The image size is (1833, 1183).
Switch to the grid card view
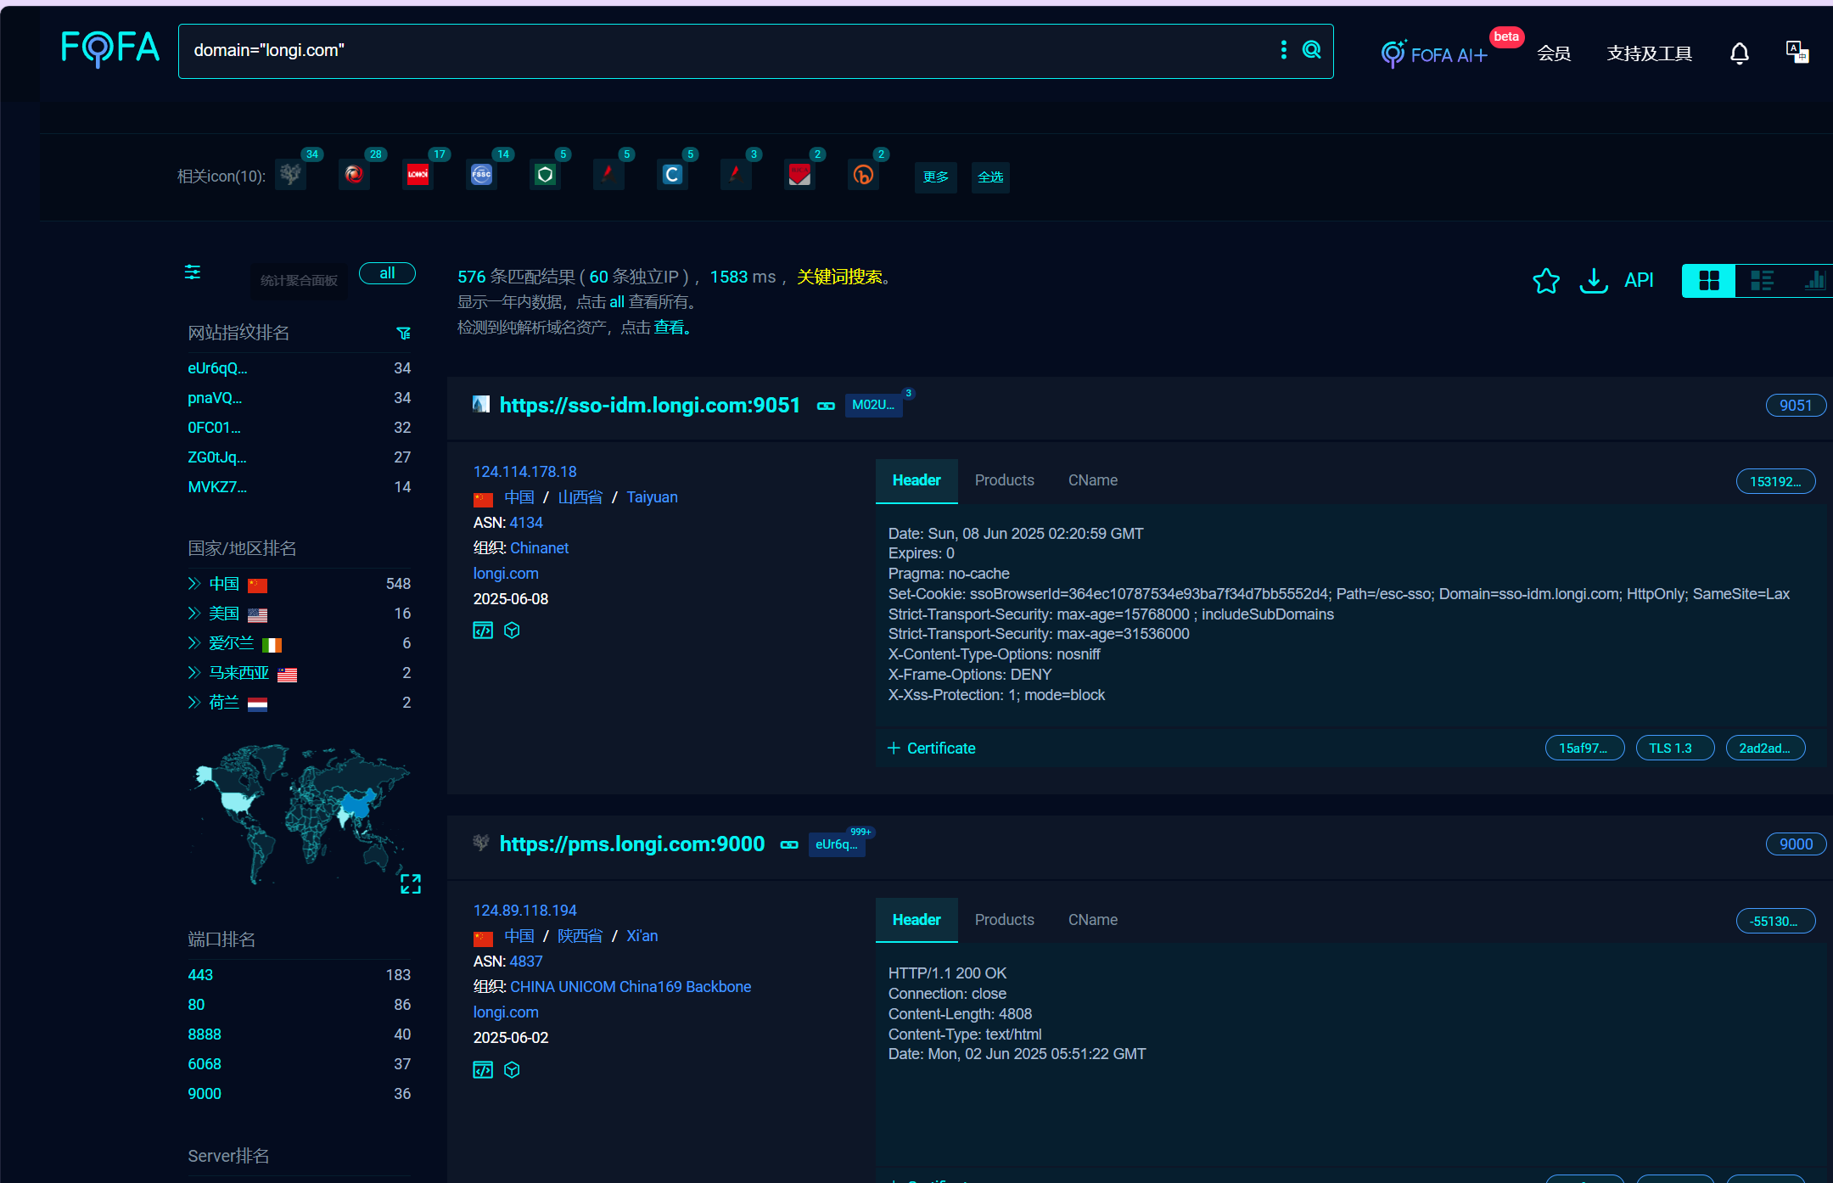click(1708, 281)
